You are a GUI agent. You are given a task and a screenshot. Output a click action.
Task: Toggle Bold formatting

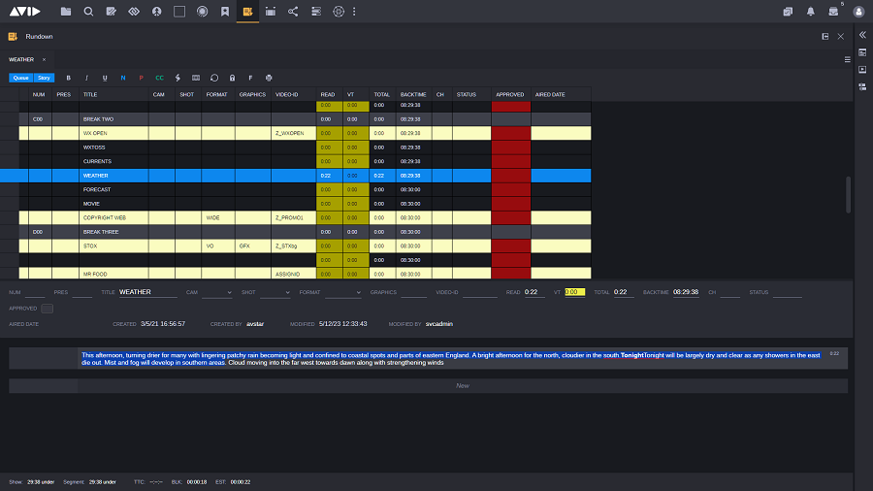point(69,78)
